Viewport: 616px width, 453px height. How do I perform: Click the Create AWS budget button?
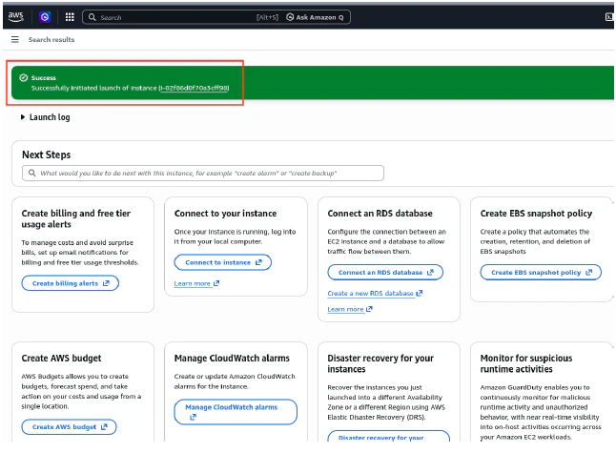69,426
